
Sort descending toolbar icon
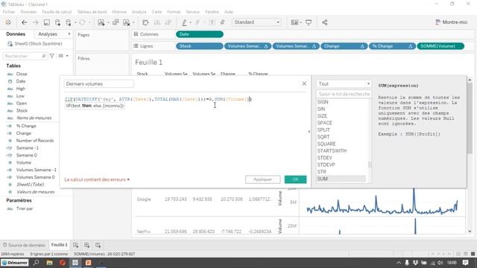[x=168, y=22]
